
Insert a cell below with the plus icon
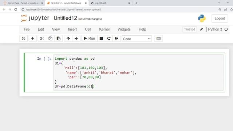(x=32, y=39)
